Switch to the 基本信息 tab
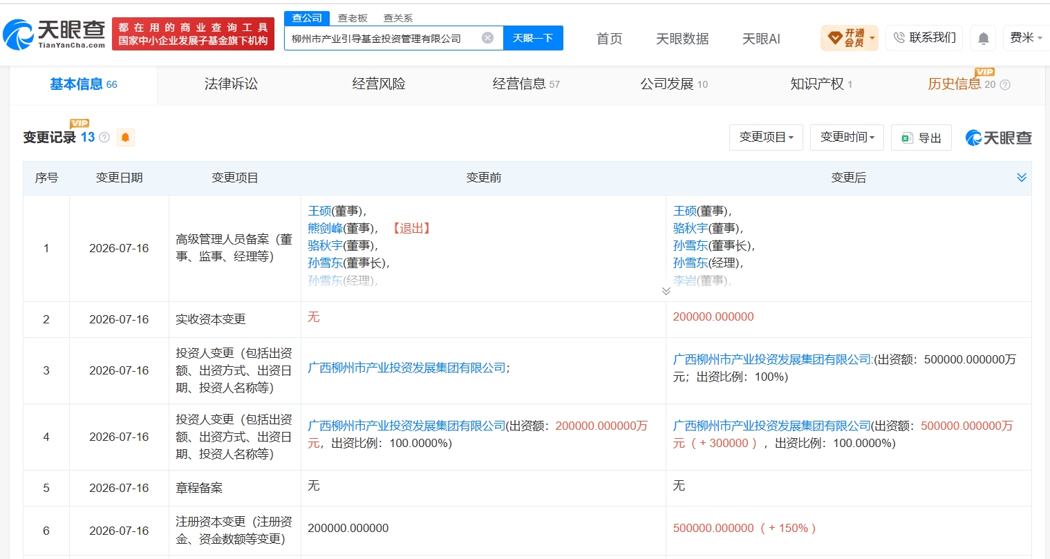Screen dimensions: 1050x559 84,84
